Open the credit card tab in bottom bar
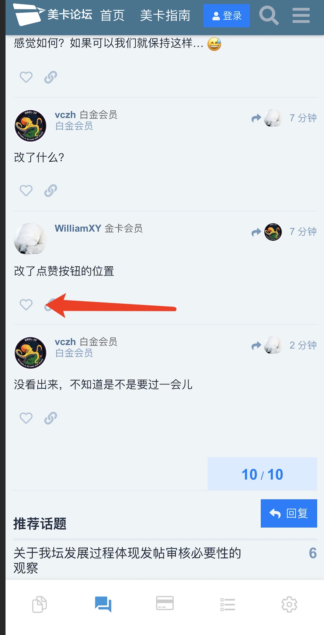The width and height of the screenshot is (324, 635). [165, 603]
